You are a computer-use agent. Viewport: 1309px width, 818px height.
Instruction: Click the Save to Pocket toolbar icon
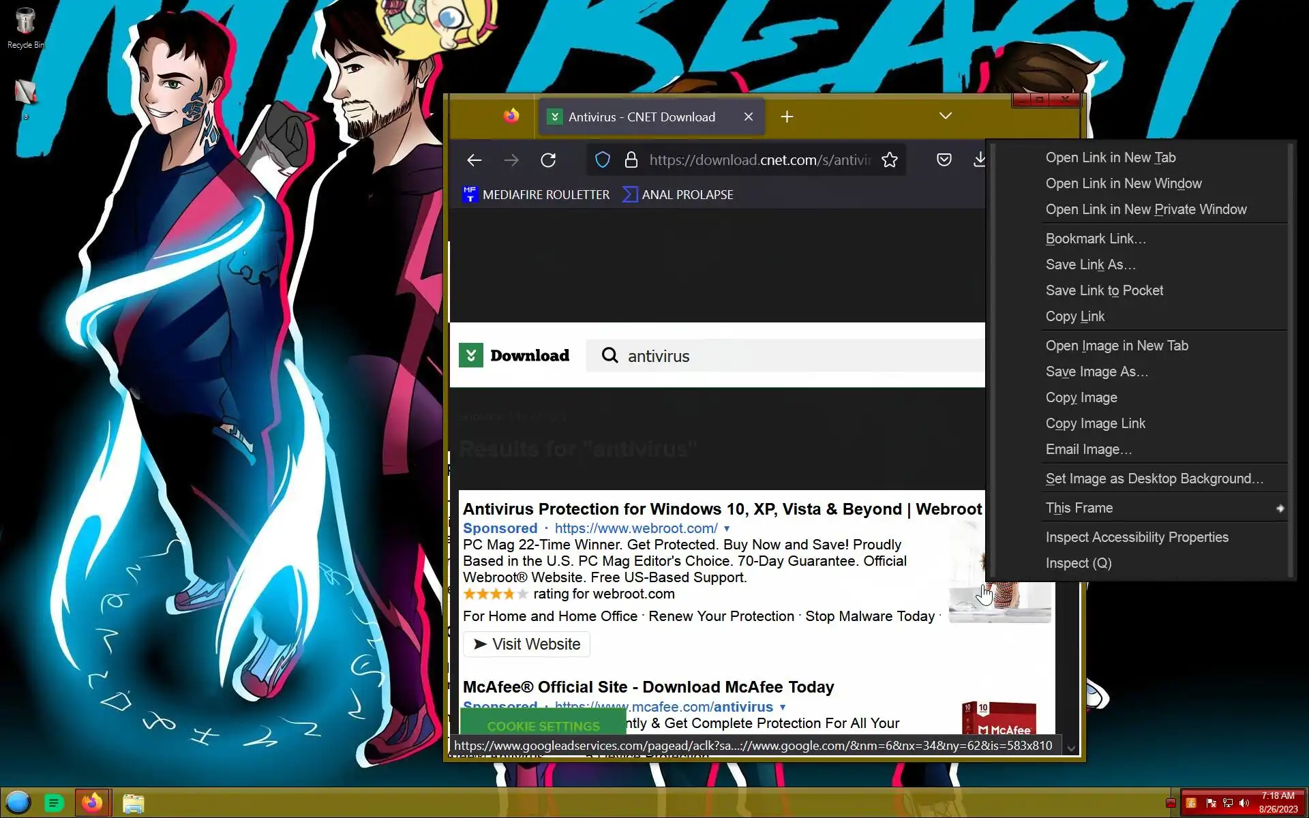(x=944, y=160)
